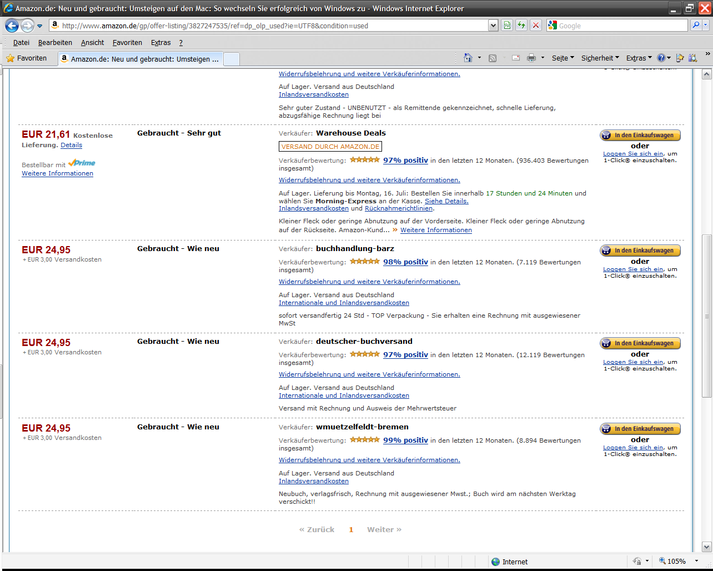Viewport: 713px width, 571px height.
Task: Open the Extras command bar dropdown
Action: 639,58
